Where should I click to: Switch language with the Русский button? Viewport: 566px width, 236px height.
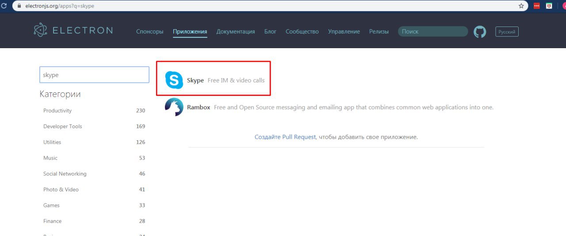pyautogui.click(x=507, y=31)
